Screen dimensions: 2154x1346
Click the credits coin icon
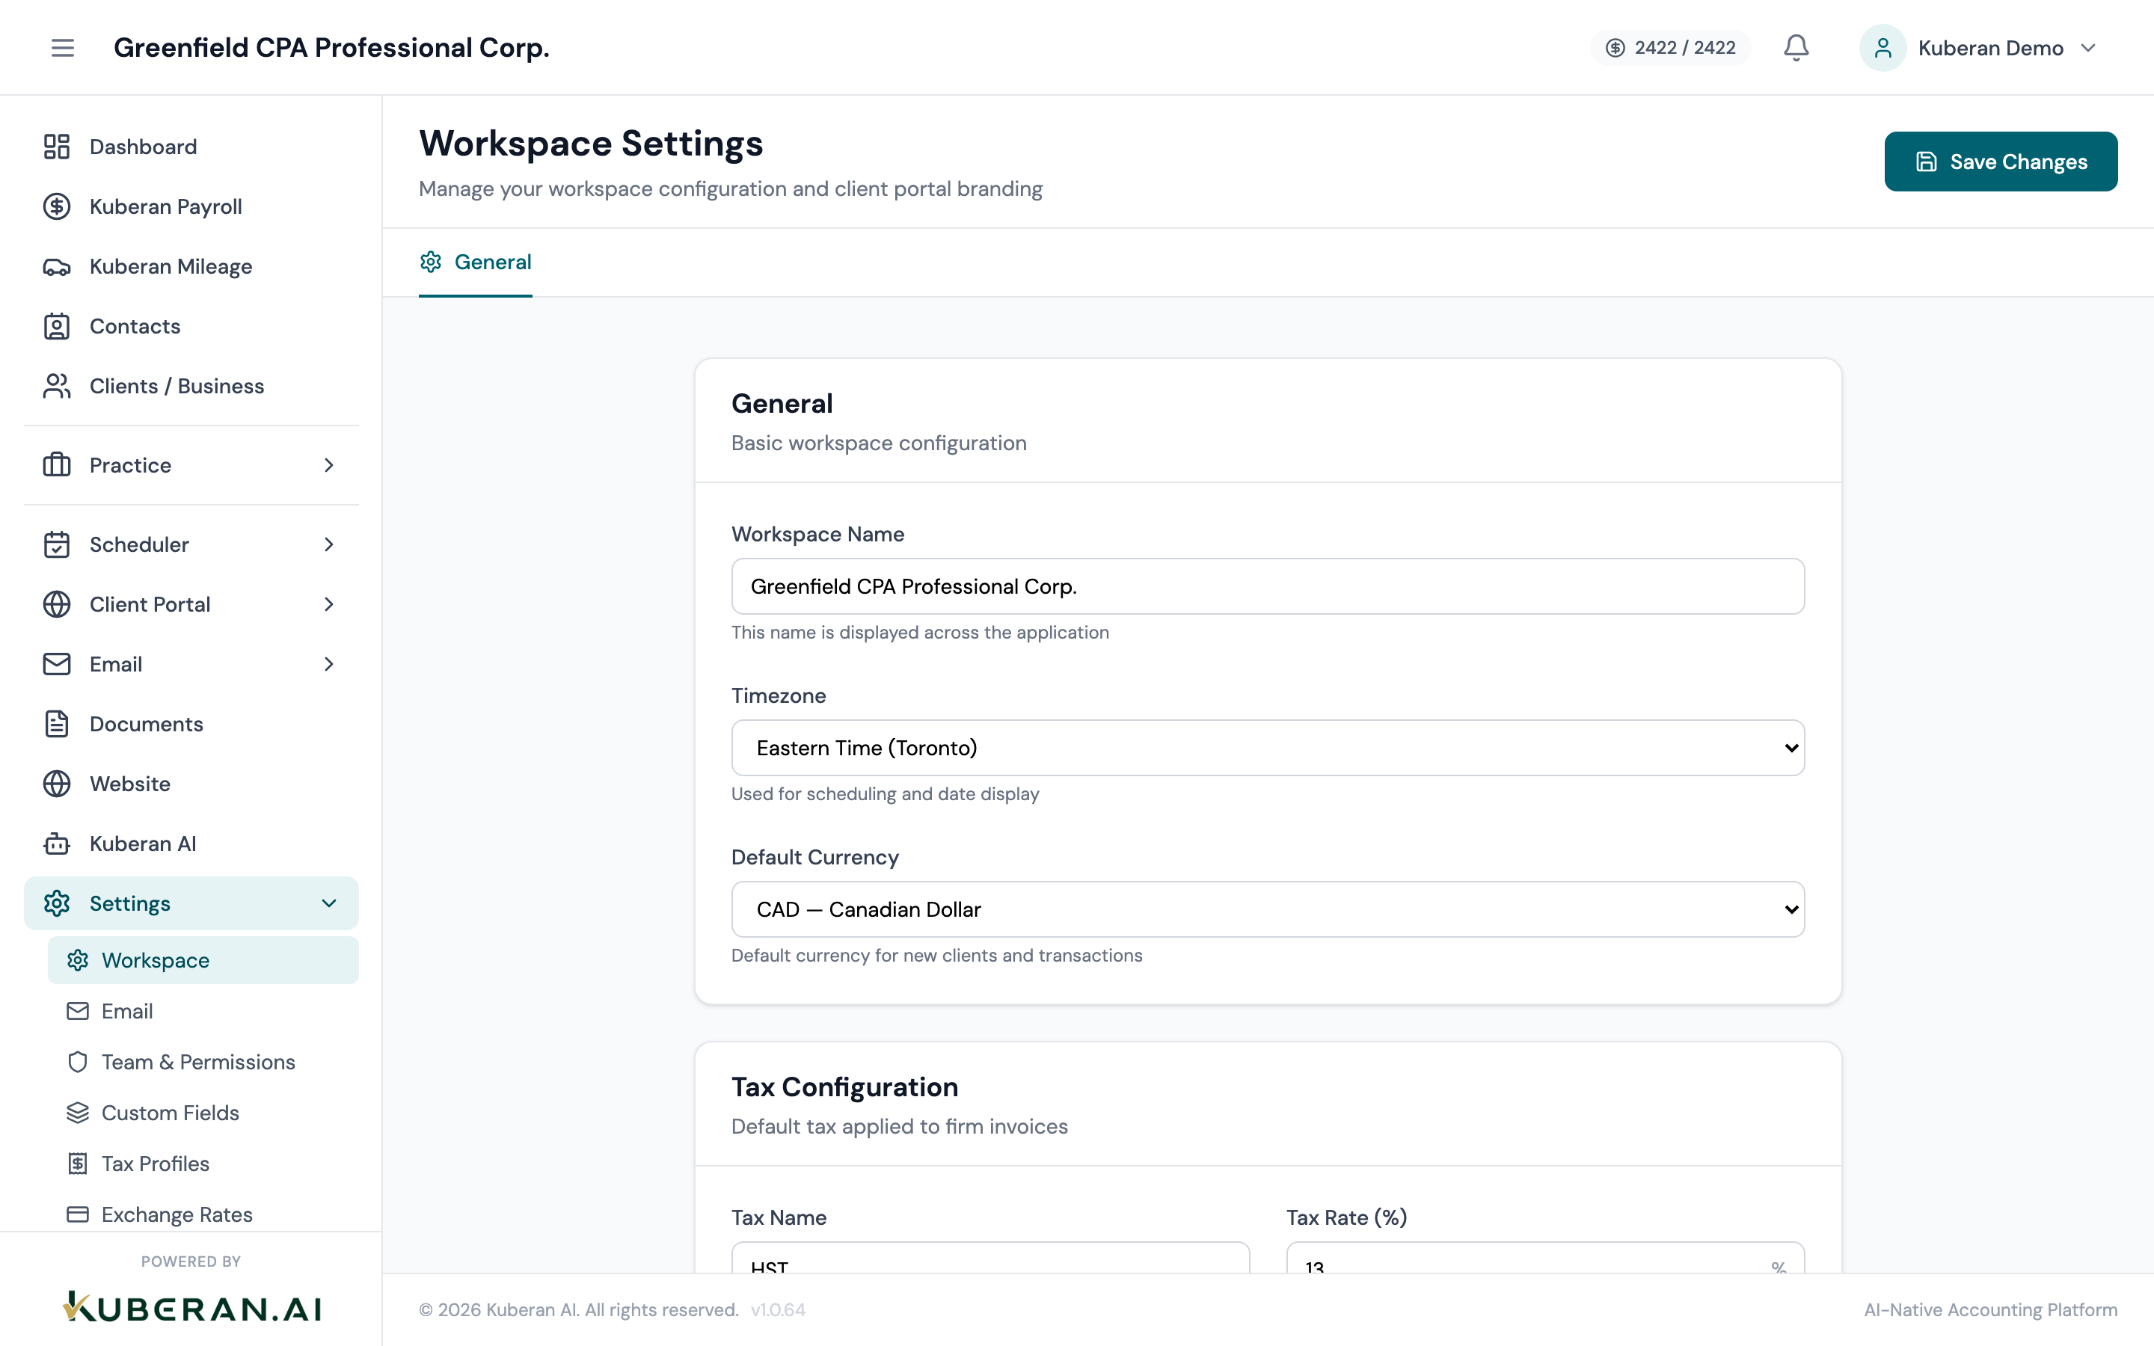point(1615,48)
